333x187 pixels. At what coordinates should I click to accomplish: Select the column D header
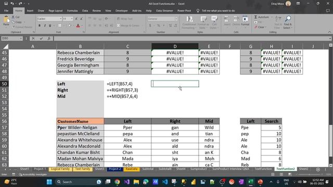(x=175, y=46)
